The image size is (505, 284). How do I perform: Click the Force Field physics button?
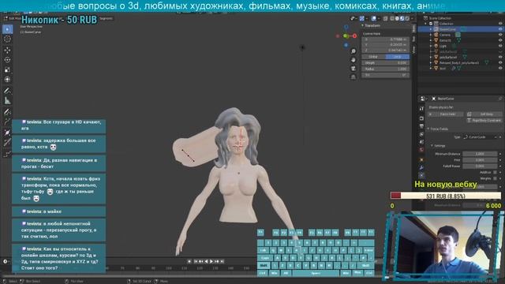point(446,114)
